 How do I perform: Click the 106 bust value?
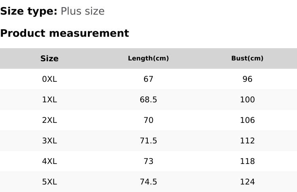[x=247, y=120]
